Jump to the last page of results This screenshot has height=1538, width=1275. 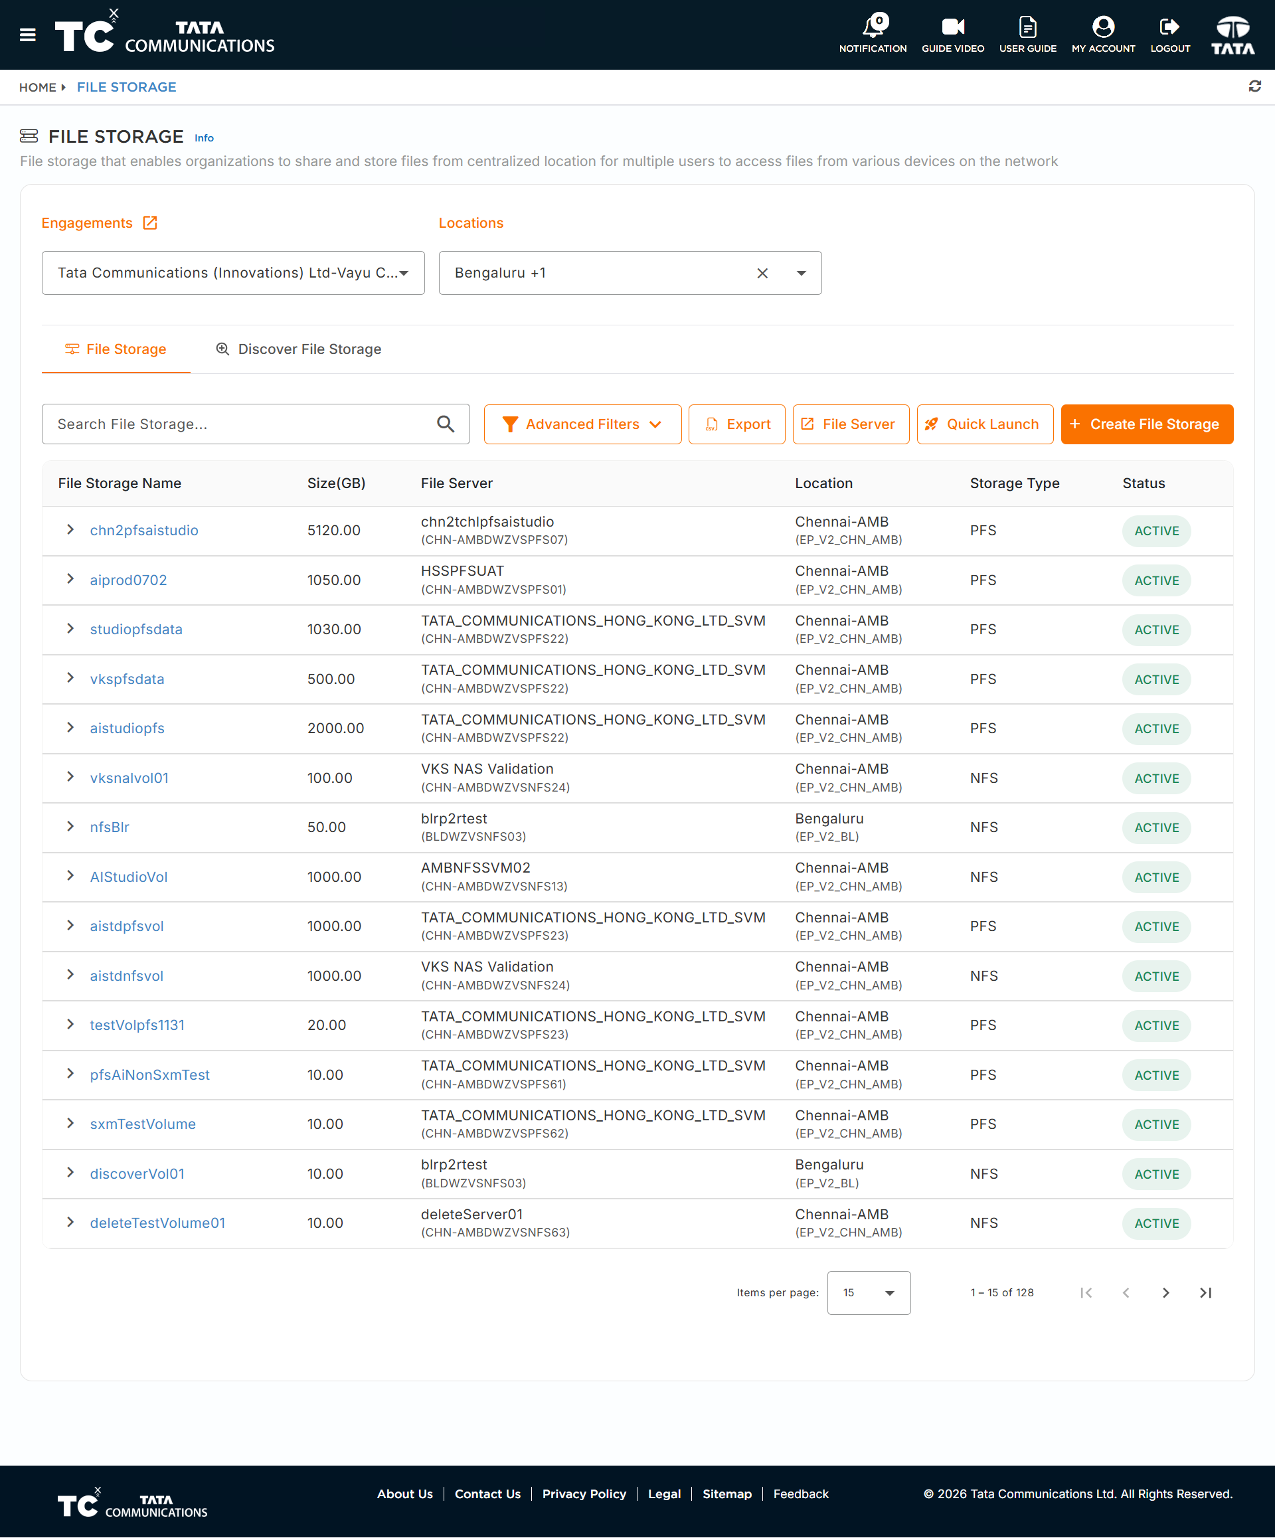1205,1293
